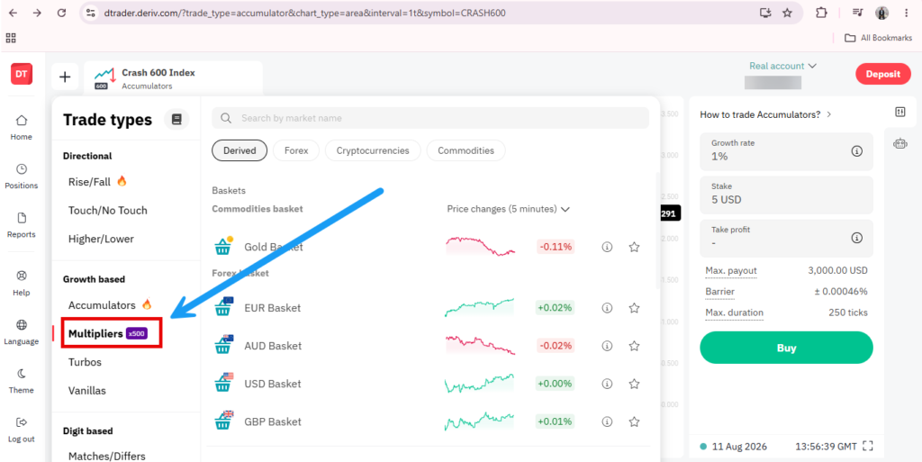Favorite the Gold Basket with star
Screen dimensions: 922x462
[x=634, y=247]
